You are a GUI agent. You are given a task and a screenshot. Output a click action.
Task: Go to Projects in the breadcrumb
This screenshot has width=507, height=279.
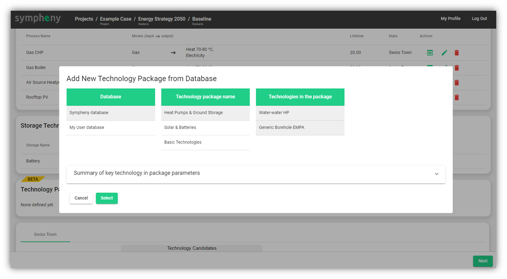[x=84, y=19]
